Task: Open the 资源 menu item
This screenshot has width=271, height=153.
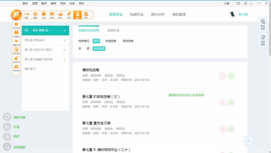Action: (x=34, y=3)
